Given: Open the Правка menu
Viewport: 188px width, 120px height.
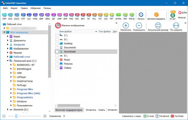Looking at the screenshot, I should (x=24, y=8).
